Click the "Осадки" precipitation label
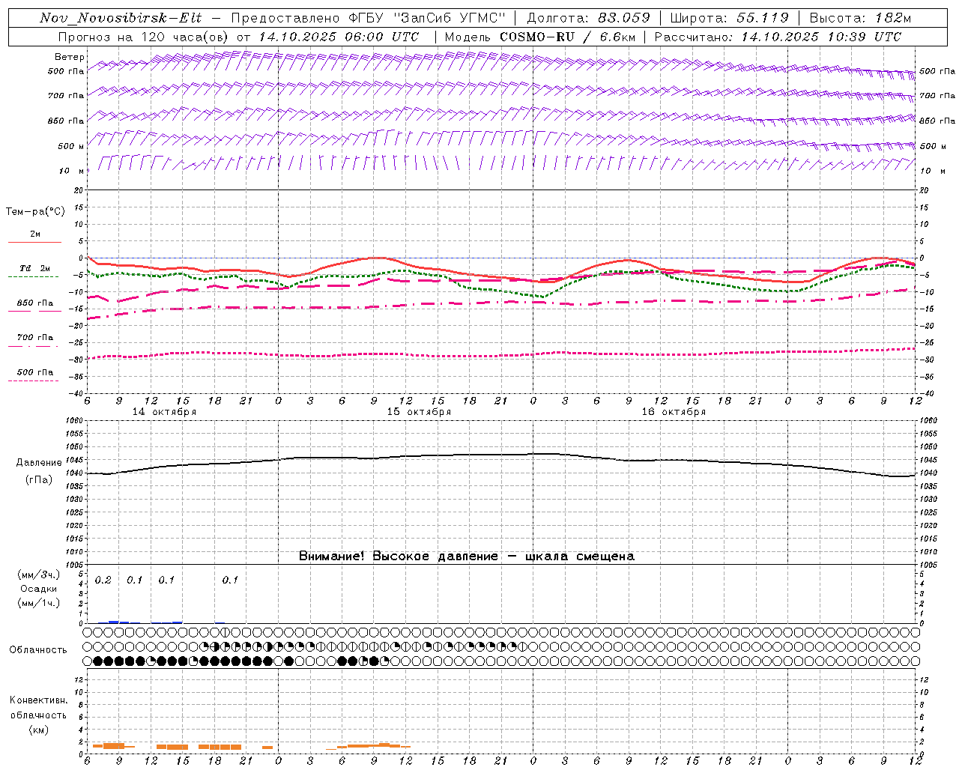The height and width of the screenshot is (767, 959). [x=39, y=589]
